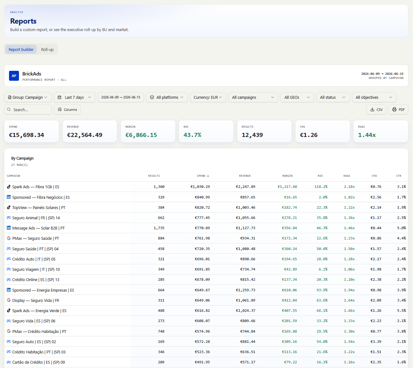
Task: Click the 118.2% ROI value
Action: [x=321, y=187]
